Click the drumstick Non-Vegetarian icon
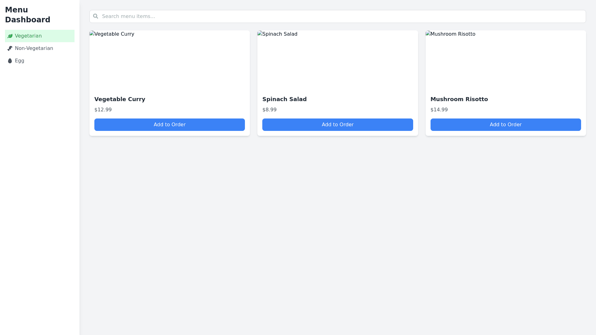Screen dimensions: 596x335 10,48
